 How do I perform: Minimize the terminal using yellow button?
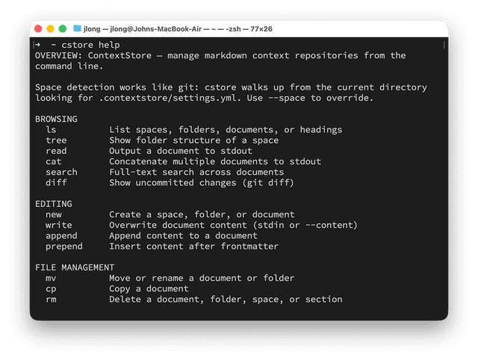[x=51, y=28]
